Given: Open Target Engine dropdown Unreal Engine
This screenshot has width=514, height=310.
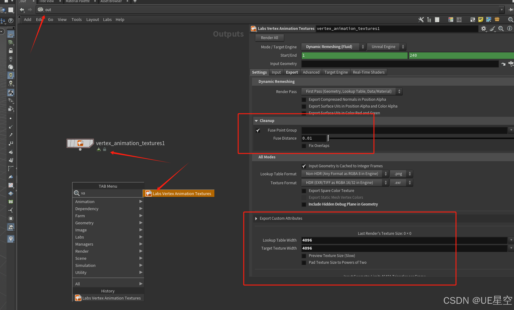Looking at the screenshot, I should [387, 47].
